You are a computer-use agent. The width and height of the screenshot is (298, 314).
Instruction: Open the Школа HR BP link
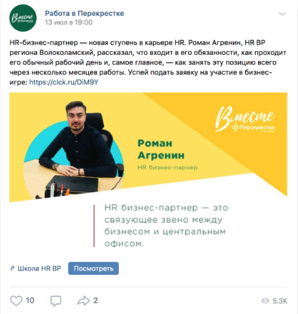(39, 269)
